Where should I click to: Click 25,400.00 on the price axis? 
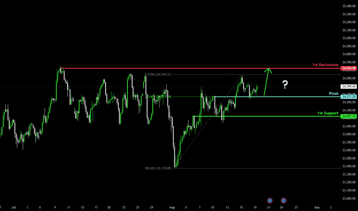click(x=349, y=6)
